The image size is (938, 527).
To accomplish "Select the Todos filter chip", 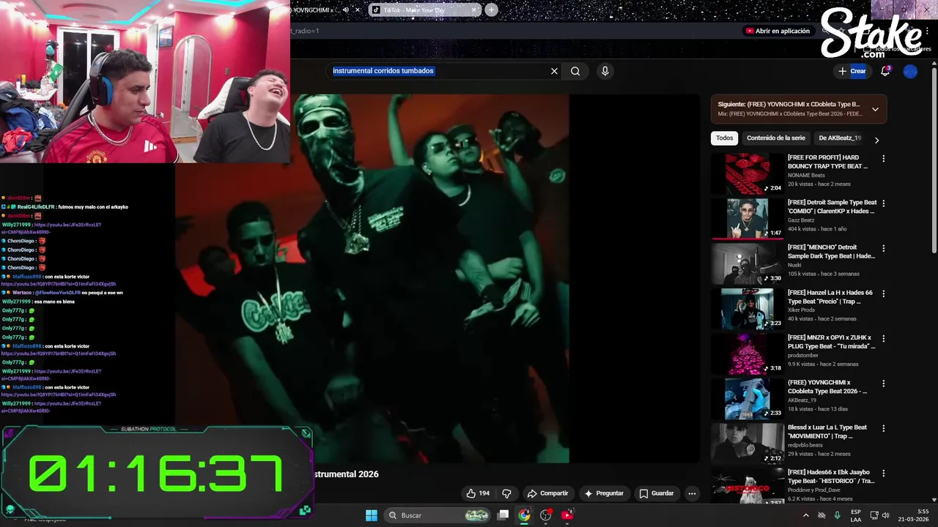I will pos(724,138).
